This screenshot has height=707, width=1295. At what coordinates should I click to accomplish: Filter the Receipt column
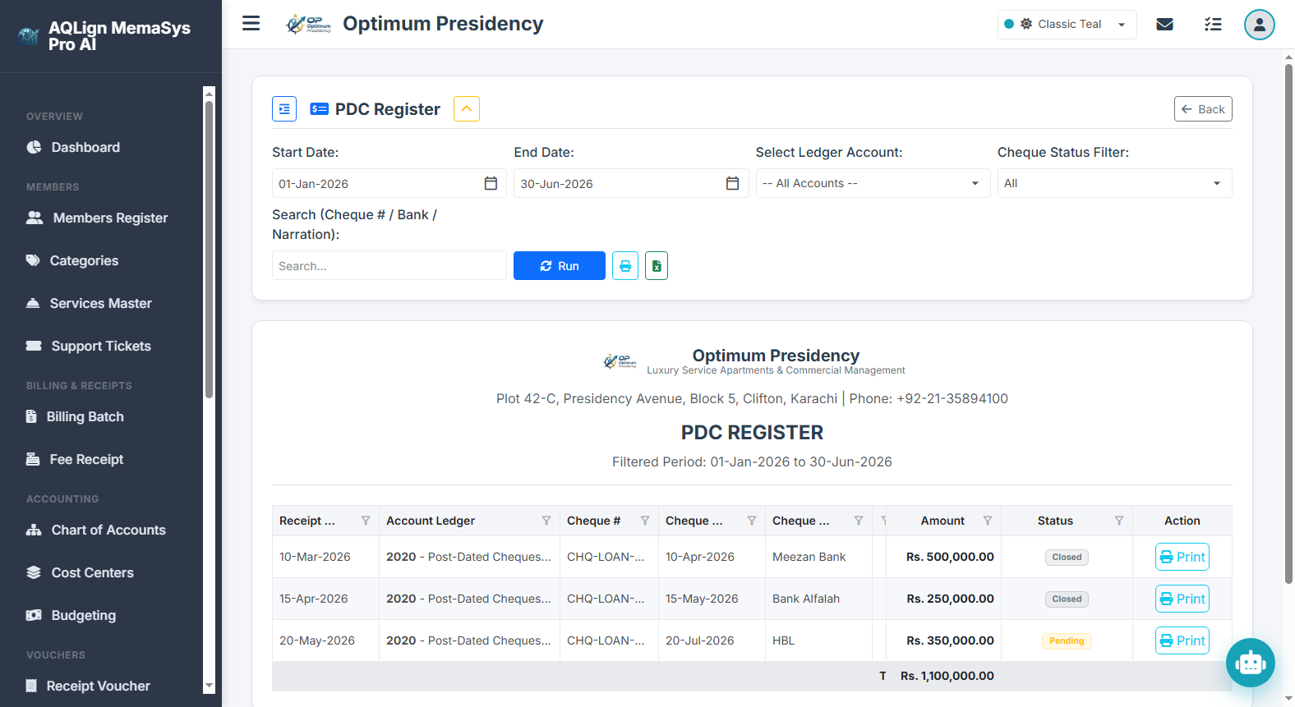[366, 521]
